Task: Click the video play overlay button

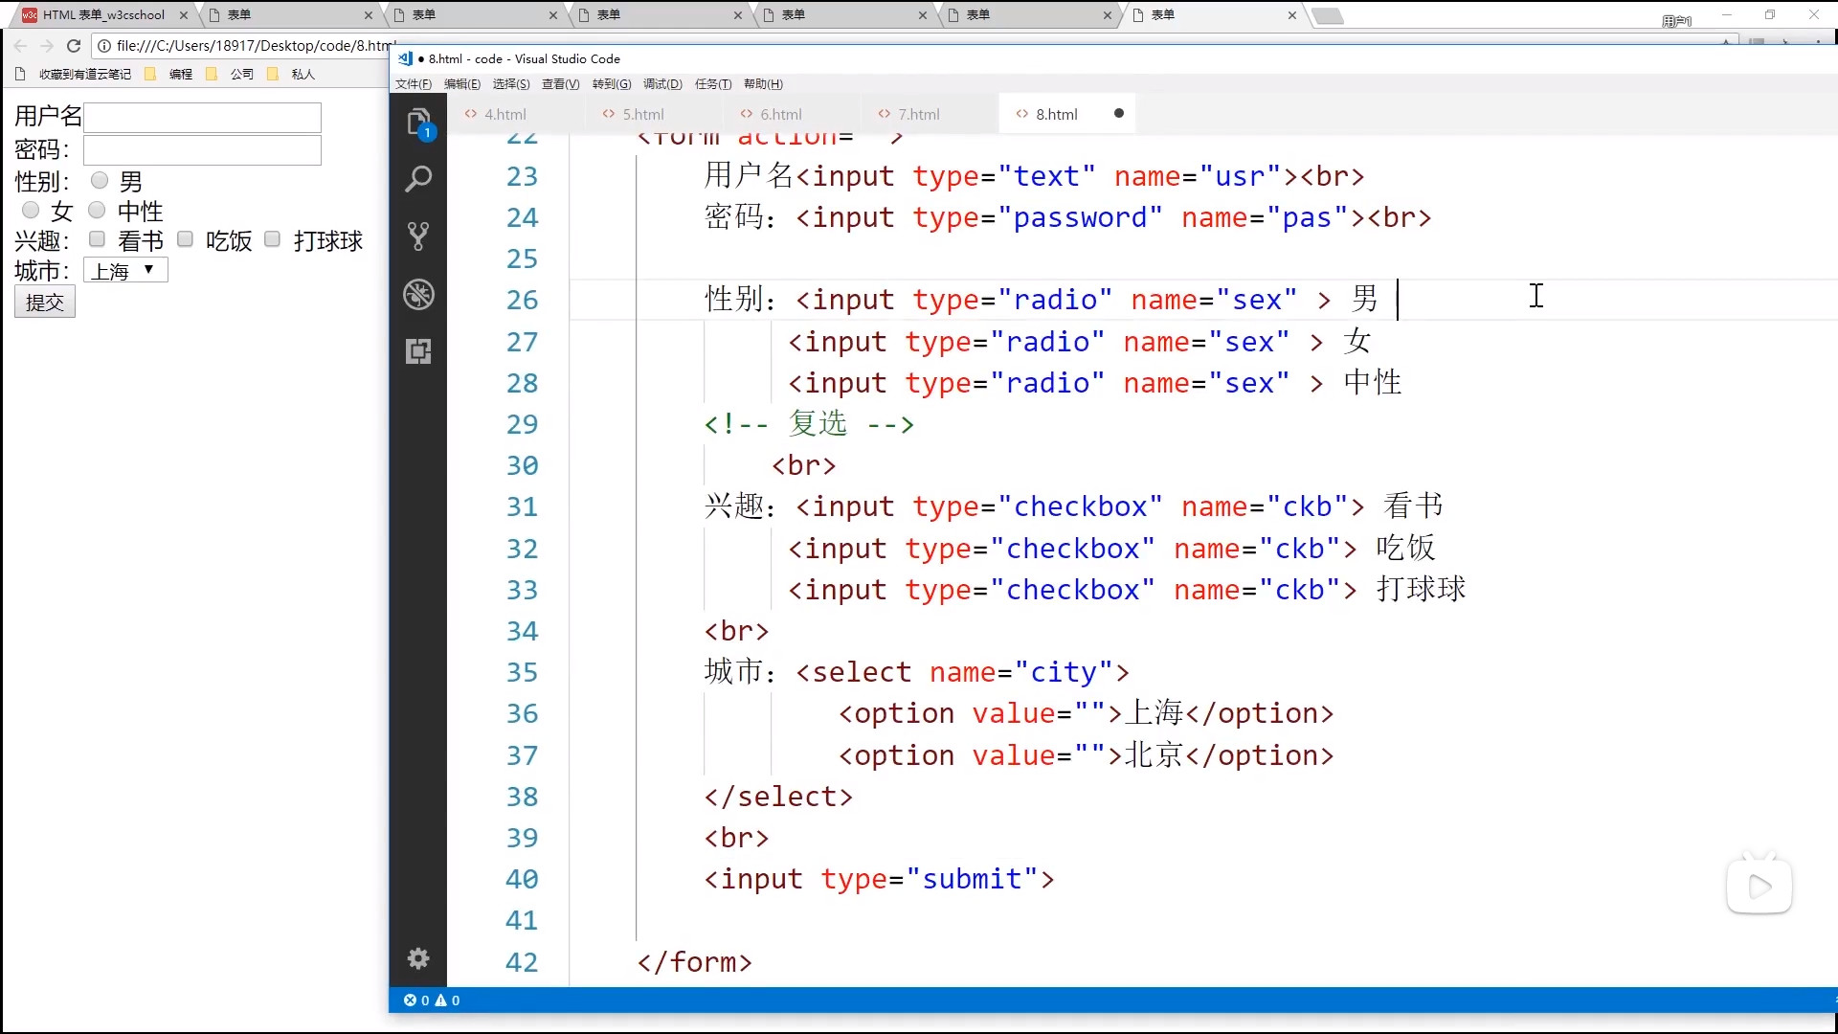Action: [1759, 887]
